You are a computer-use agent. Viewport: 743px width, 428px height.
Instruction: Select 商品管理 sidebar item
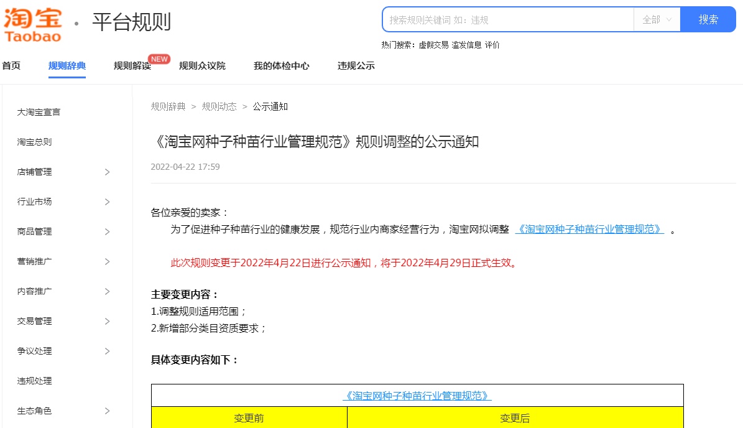point(34,232)
